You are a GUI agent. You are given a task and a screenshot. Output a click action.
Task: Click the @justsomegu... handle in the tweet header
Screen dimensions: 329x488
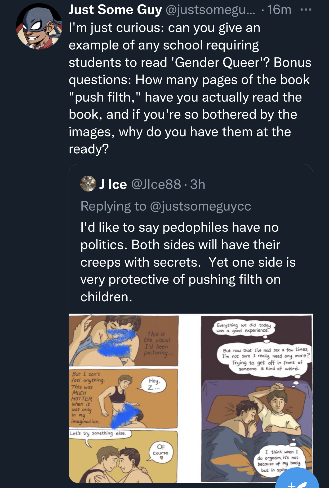(210, 10)
